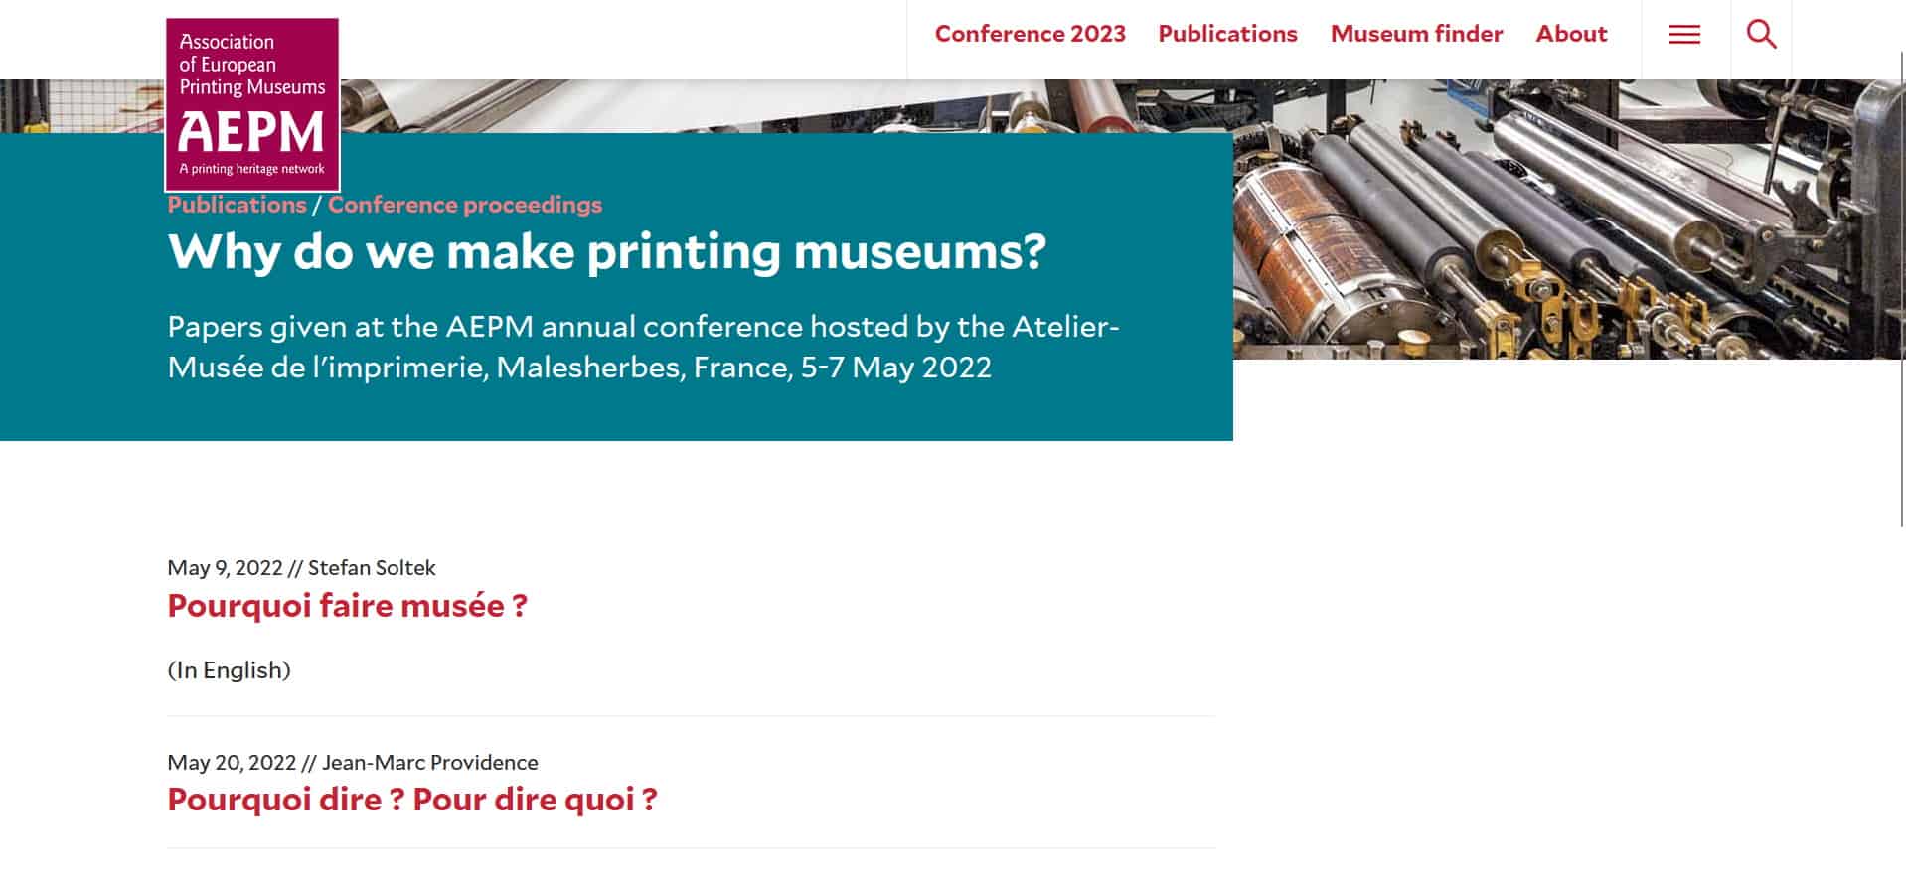Viewport: 1906px width, 882px height.
Task: Click the conference subtitle about Malesherbes, France
Action: click(x=643, y=347)
